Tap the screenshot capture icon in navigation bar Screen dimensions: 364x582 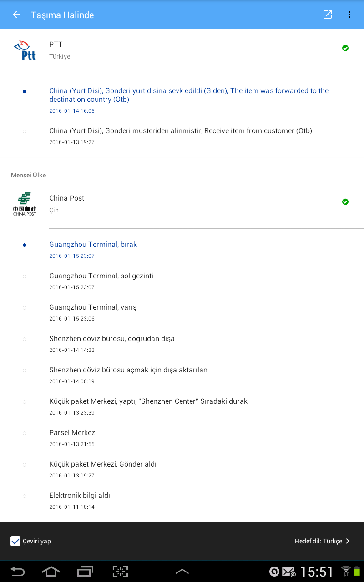[x=121, y=572]
